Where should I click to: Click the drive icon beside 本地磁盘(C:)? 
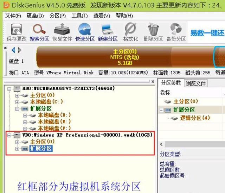tap(25, 102)
